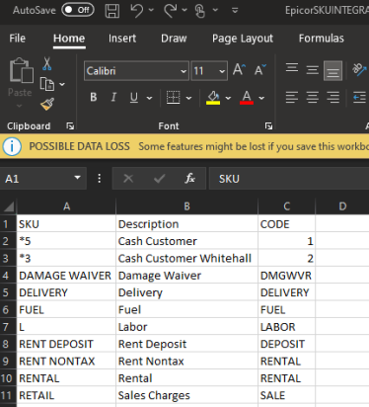Open the Clipboard dialog launcher
369x407 pixels.
pos(70,125)
